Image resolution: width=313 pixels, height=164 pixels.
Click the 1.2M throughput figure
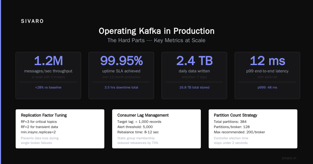coord(48,61)
